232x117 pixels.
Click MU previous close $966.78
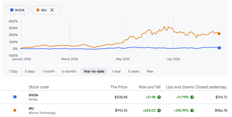221,110
